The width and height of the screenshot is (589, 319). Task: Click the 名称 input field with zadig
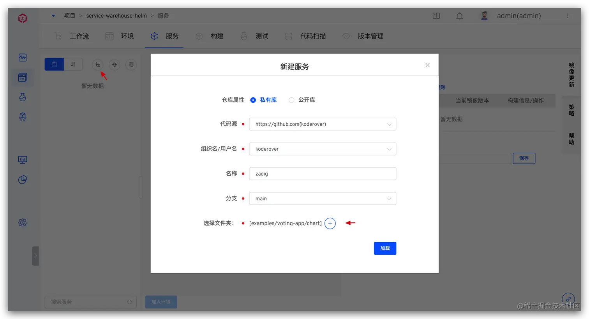323,174
